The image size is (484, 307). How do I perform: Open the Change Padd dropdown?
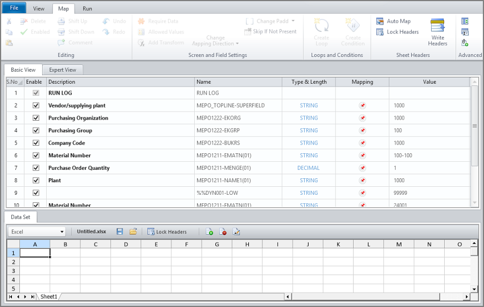click(x=270, y=21)
